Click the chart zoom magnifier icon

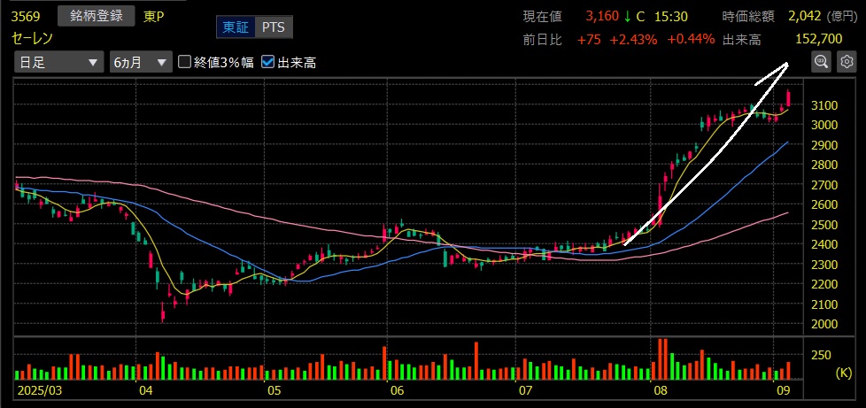(x=821, y=62)
